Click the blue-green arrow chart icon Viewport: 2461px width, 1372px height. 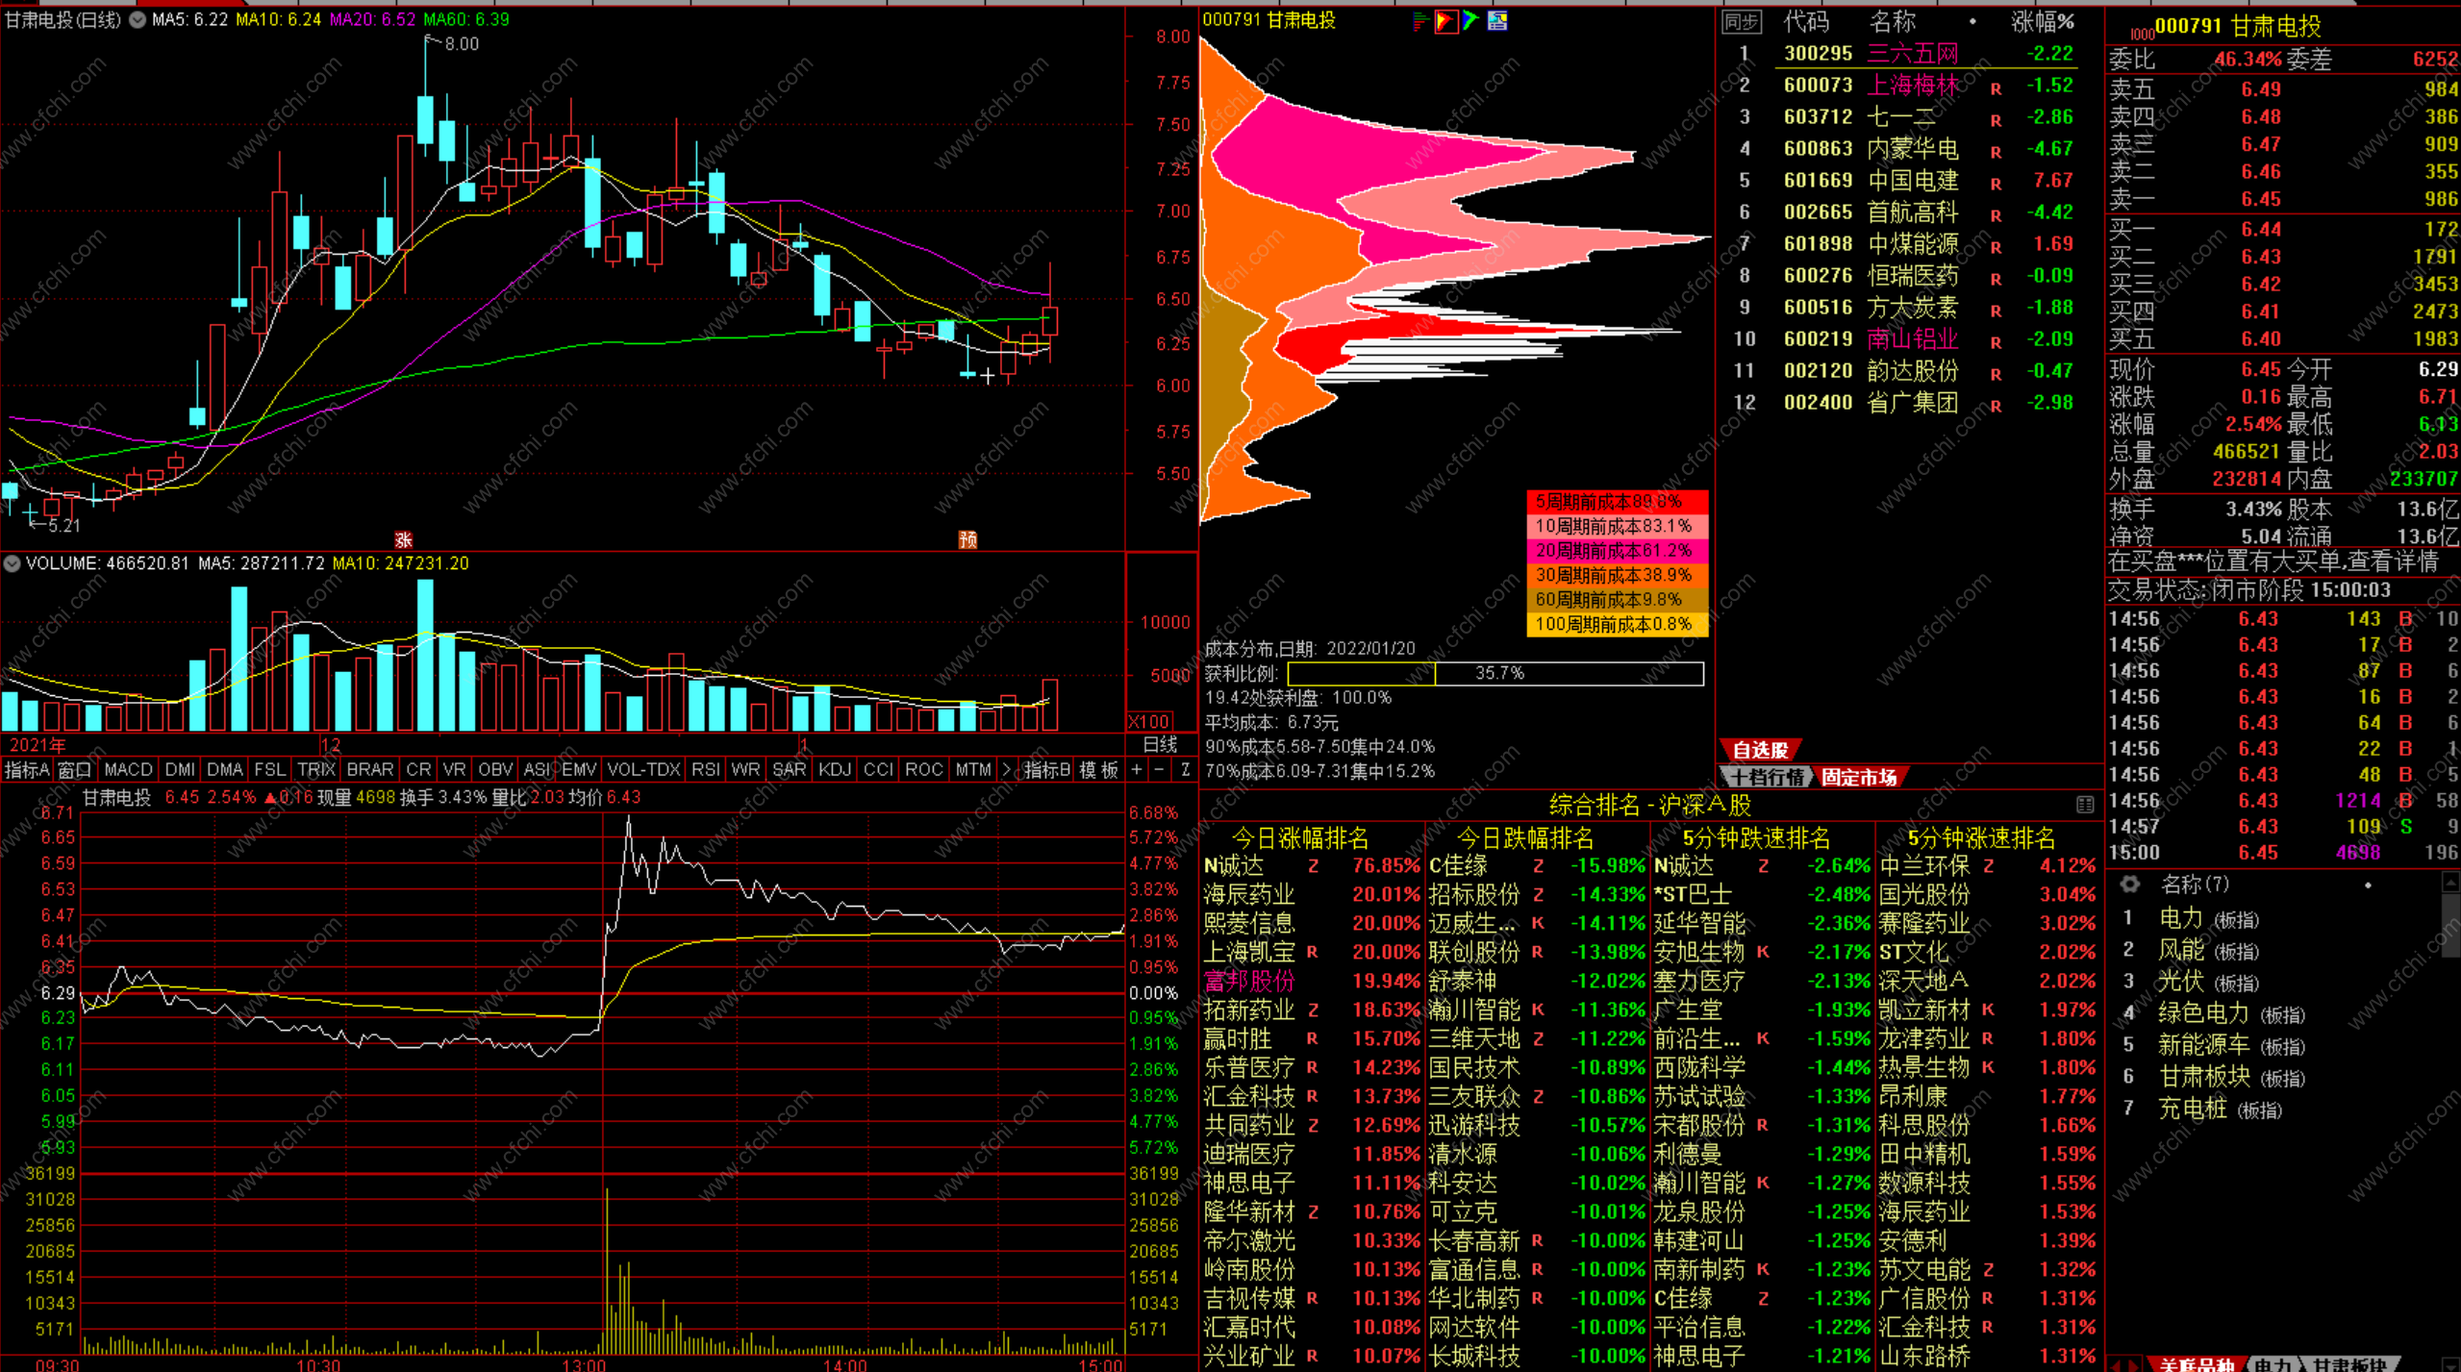click(1470, 21)
